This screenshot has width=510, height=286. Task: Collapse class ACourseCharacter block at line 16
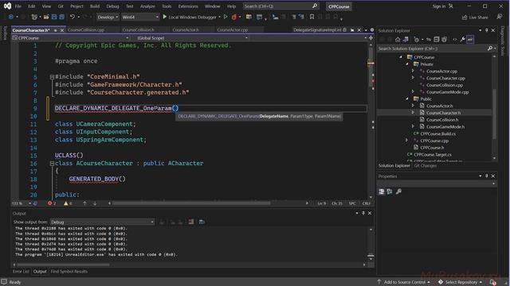pos(52,164)
